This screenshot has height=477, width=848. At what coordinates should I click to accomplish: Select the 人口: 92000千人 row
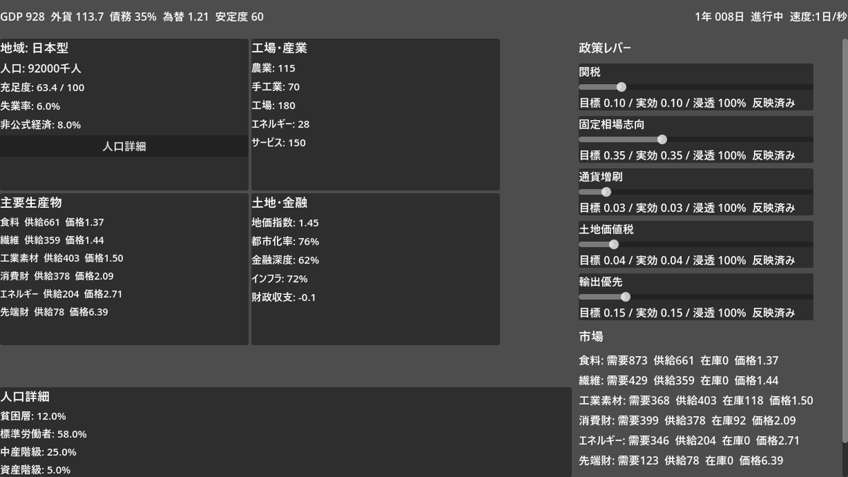coord(41,69)
